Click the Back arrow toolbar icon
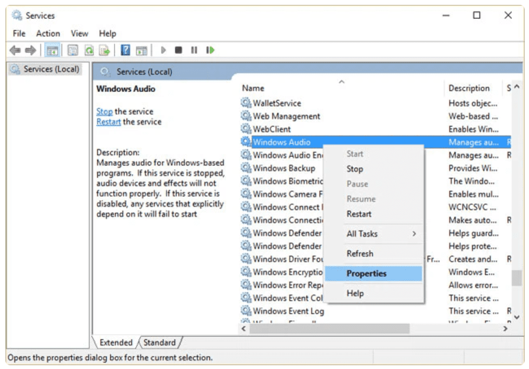 15,50
